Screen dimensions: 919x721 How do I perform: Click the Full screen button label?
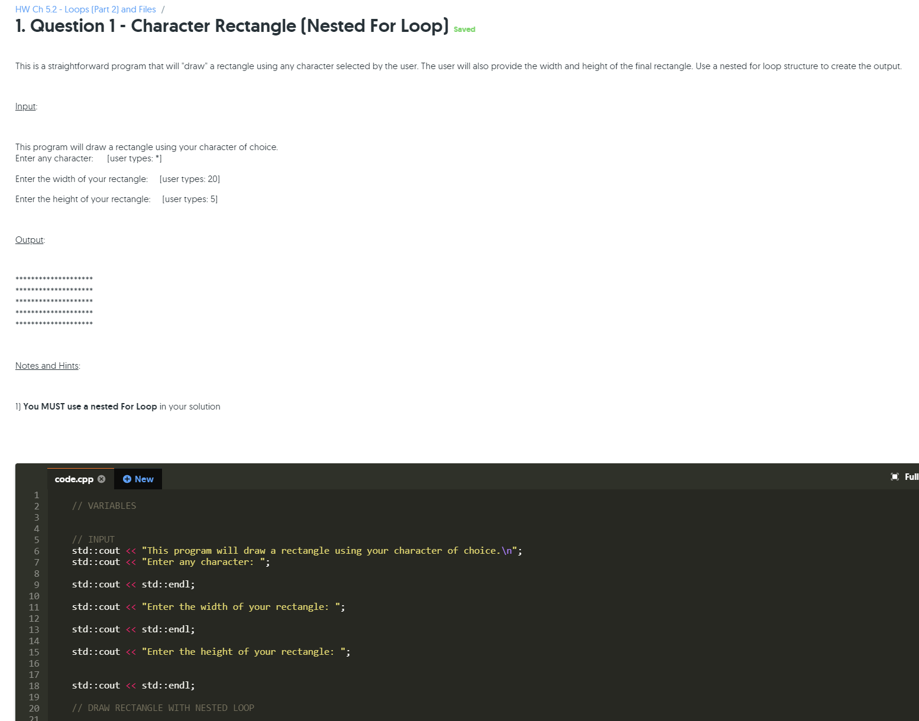pos(911,476)
